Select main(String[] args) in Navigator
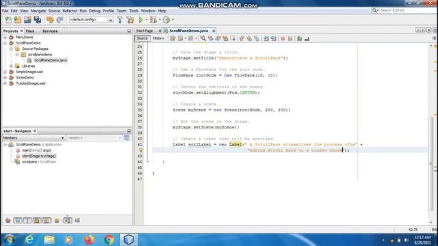Viewport: 438px width, 246px height. pyautogui.click(x=36, y=150)
